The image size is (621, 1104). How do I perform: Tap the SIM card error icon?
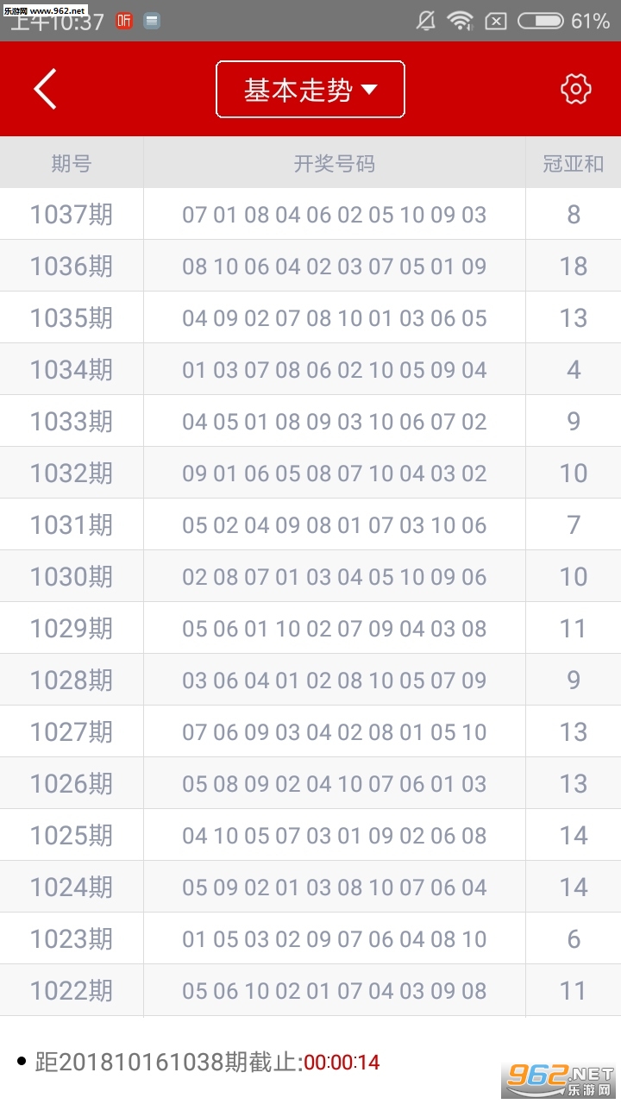click(496, 21)
